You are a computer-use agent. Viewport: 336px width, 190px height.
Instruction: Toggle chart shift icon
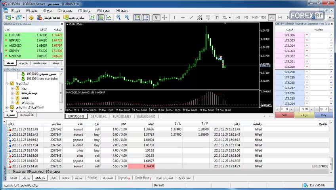coord(146,17)
